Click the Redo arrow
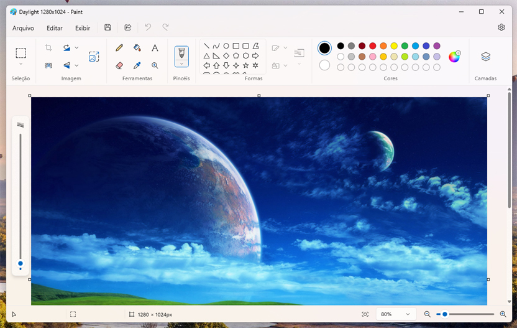Viewport: 517px width, 328px height. pos(165,27)
